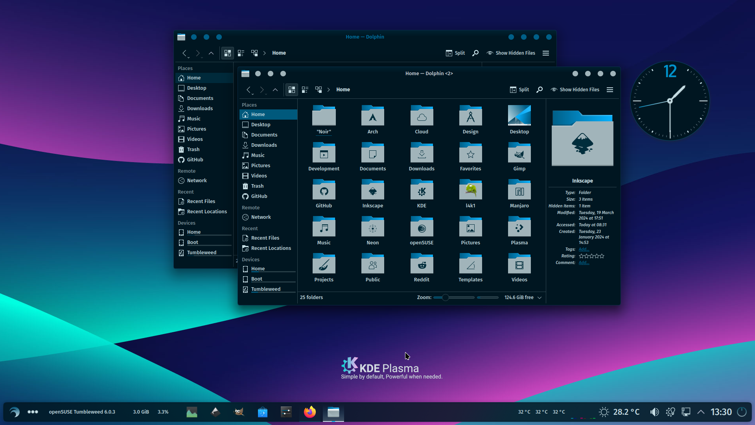The width and height of the screenshot is (755, 425).
Task: Click search icon in back Dolphin window
Action: coord(475,53)
